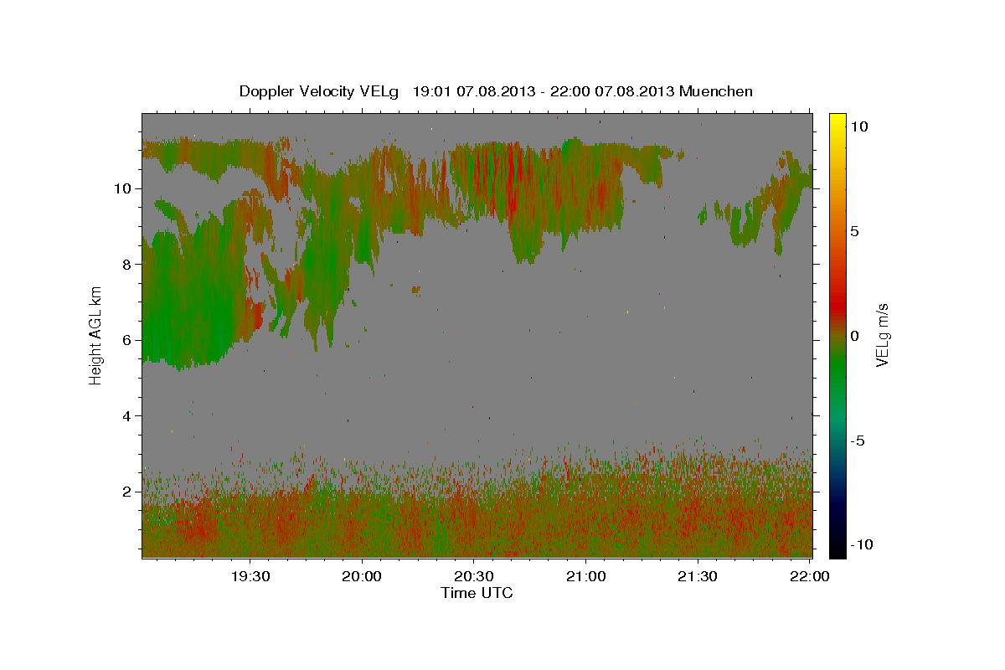Click the 20:30 time tick label
Image resolution: width=1005 pixels, height=670 pixels.
[x=473, y=576]
